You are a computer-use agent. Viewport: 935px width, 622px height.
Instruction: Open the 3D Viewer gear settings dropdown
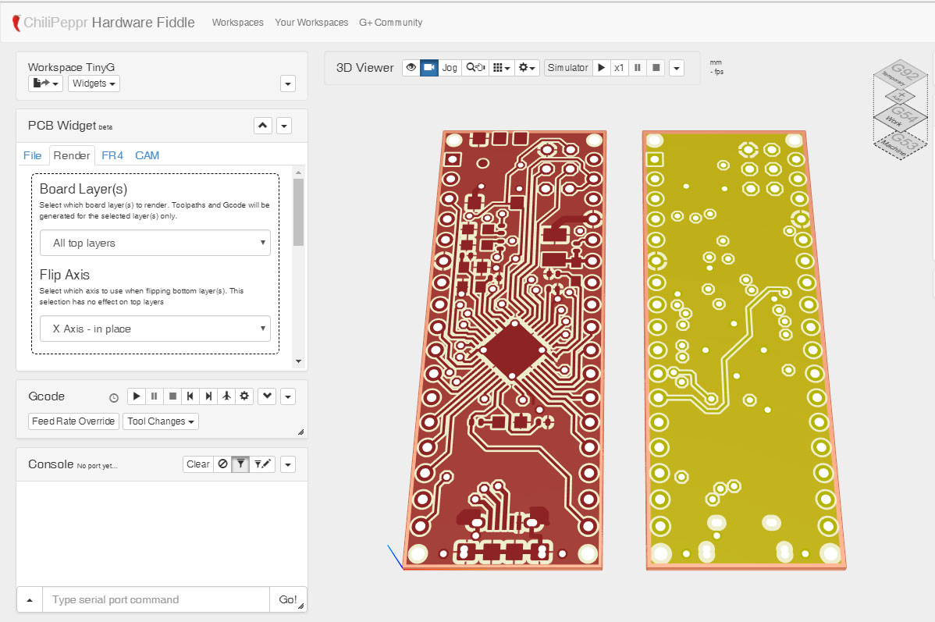[527, 67]
